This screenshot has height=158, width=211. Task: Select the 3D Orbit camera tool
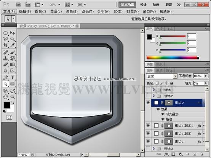(13, 91)
